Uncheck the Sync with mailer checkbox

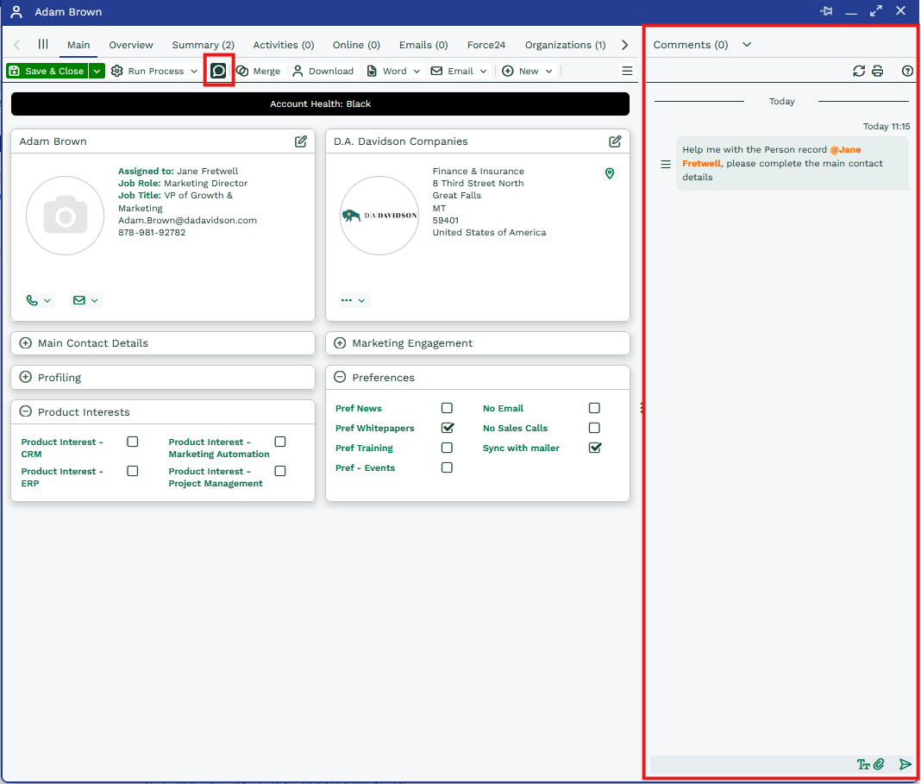[594, 448]
